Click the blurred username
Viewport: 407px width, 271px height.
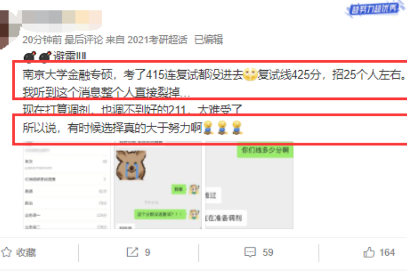pyautogui.click(x=62, y=17)
